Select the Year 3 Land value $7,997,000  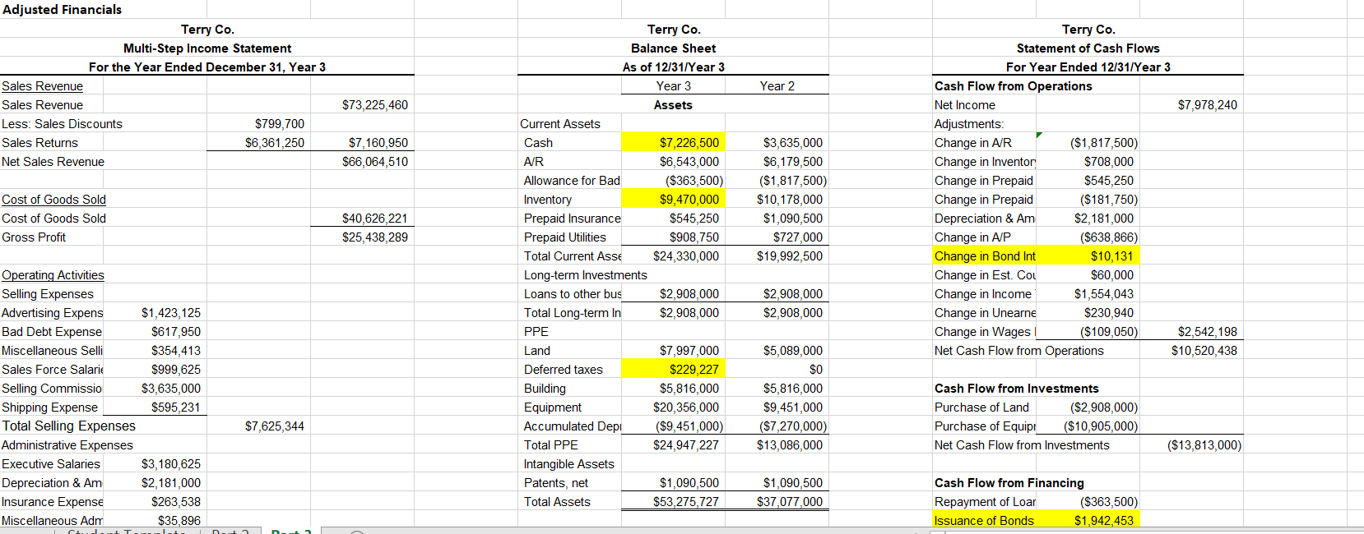(689, 351)
